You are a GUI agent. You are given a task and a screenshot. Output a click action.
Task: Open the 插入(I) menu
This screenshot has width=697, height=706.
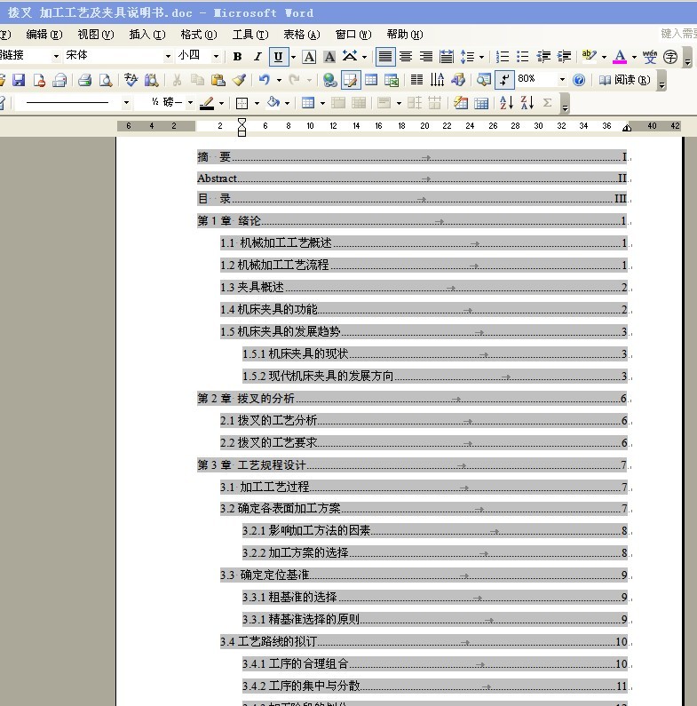(147, 35)
